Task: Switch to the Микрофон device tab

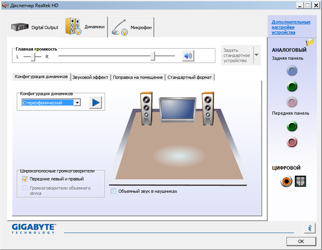Action: pyautogui.click(x=131, y=27)
